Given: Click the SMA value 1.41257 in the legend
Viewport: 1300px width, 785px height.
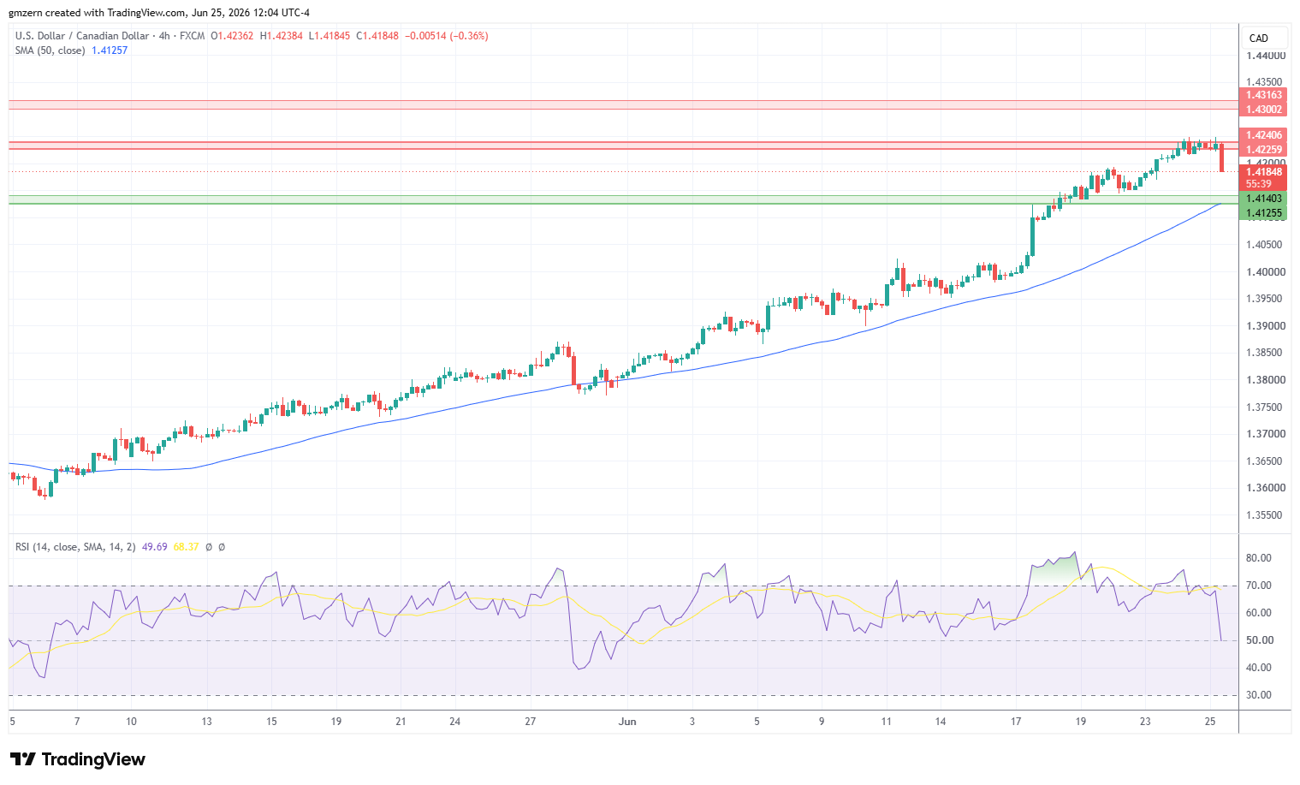Looking at the screenshot, I should [x=110, y=51].
